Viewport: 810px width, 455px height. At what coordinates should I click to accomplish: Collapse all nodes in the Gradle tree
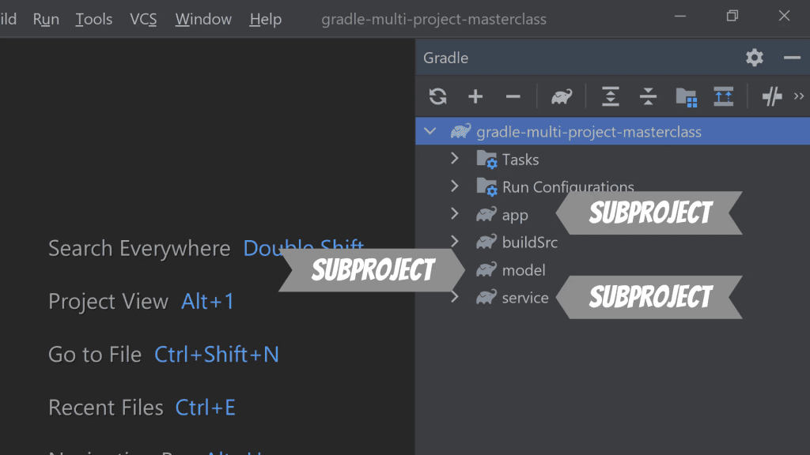click(649, 96)
